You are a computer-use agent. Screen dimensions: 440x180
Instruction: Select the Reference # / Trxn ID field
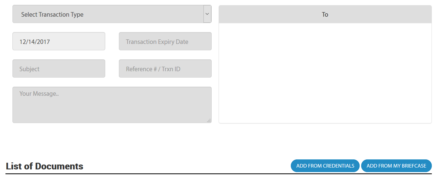pos(165,68)
